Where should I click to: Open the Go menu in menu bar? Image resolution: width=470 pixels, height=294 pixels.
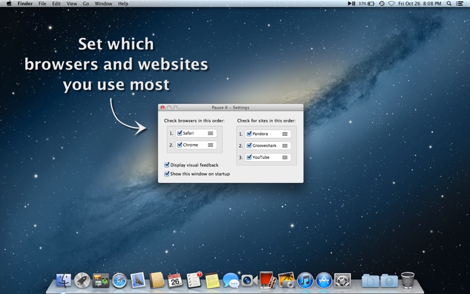click(x=86, y=4)
